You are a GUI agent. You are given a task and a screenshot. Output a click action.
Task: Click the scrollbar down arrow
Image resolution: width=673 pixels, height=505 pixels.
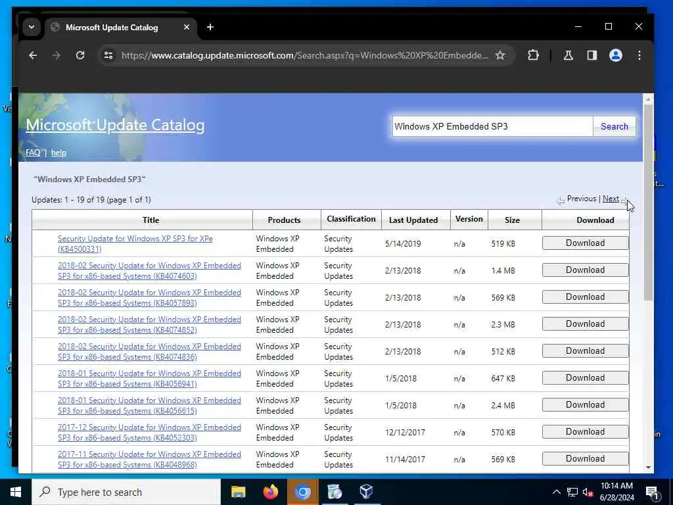pos(648,468)
